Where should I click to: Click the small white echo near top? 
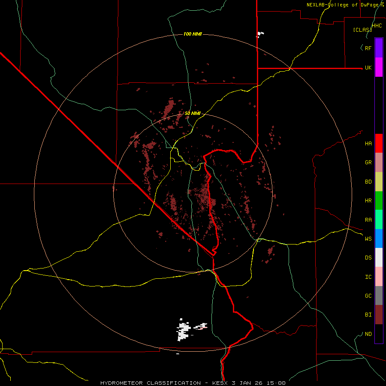click(x=260, y=34)
